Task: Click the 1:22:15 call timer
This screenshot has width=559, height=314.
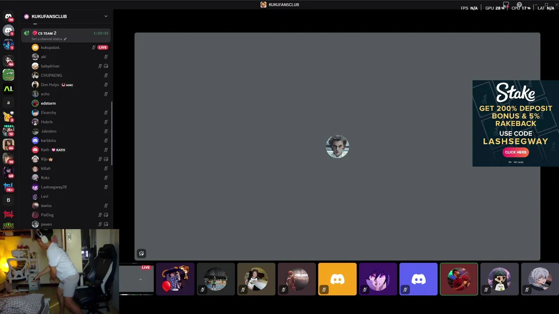Action: click(101, 33)
